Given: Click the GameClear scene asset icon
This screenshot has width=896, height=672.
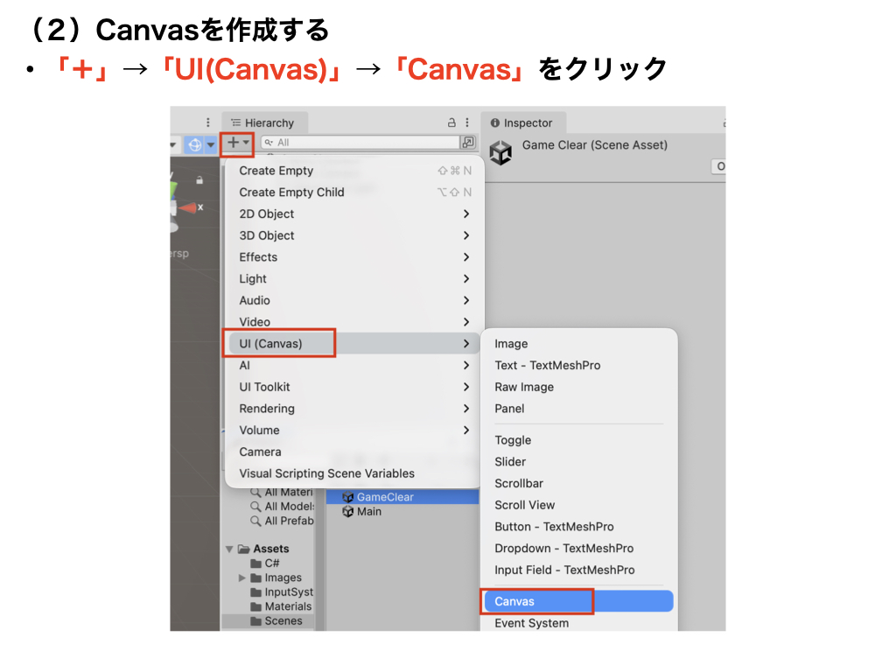Looking at the screenshot, I should point(347,497).
